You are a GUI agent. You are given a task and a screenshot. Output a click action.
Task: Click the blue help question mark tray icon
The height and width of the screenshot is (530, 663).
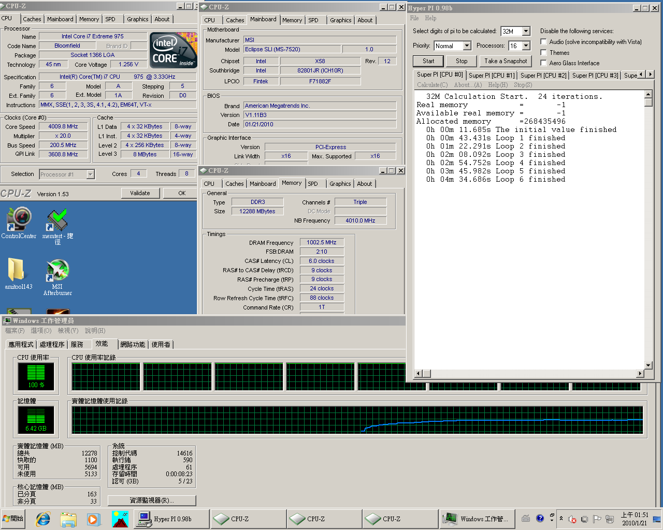540,518
